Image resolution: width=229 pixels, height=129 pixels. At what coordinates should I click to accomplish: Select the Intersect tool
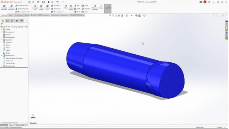click(x=86, y=9)
